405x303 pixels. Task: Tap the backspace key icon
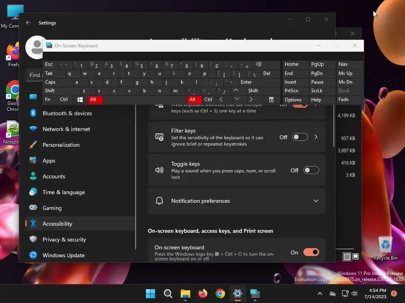258,64
